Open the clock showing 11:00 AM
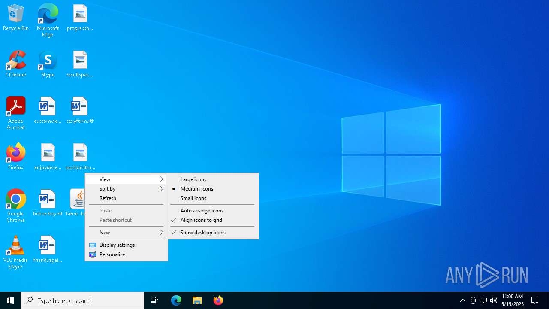549x309 pixels. click(513, 300)
